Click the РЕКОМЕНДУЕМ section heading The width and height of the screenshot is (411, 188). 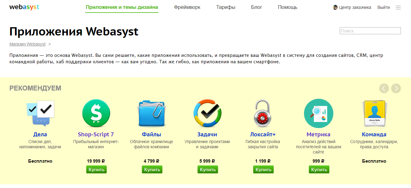(35, 88)
